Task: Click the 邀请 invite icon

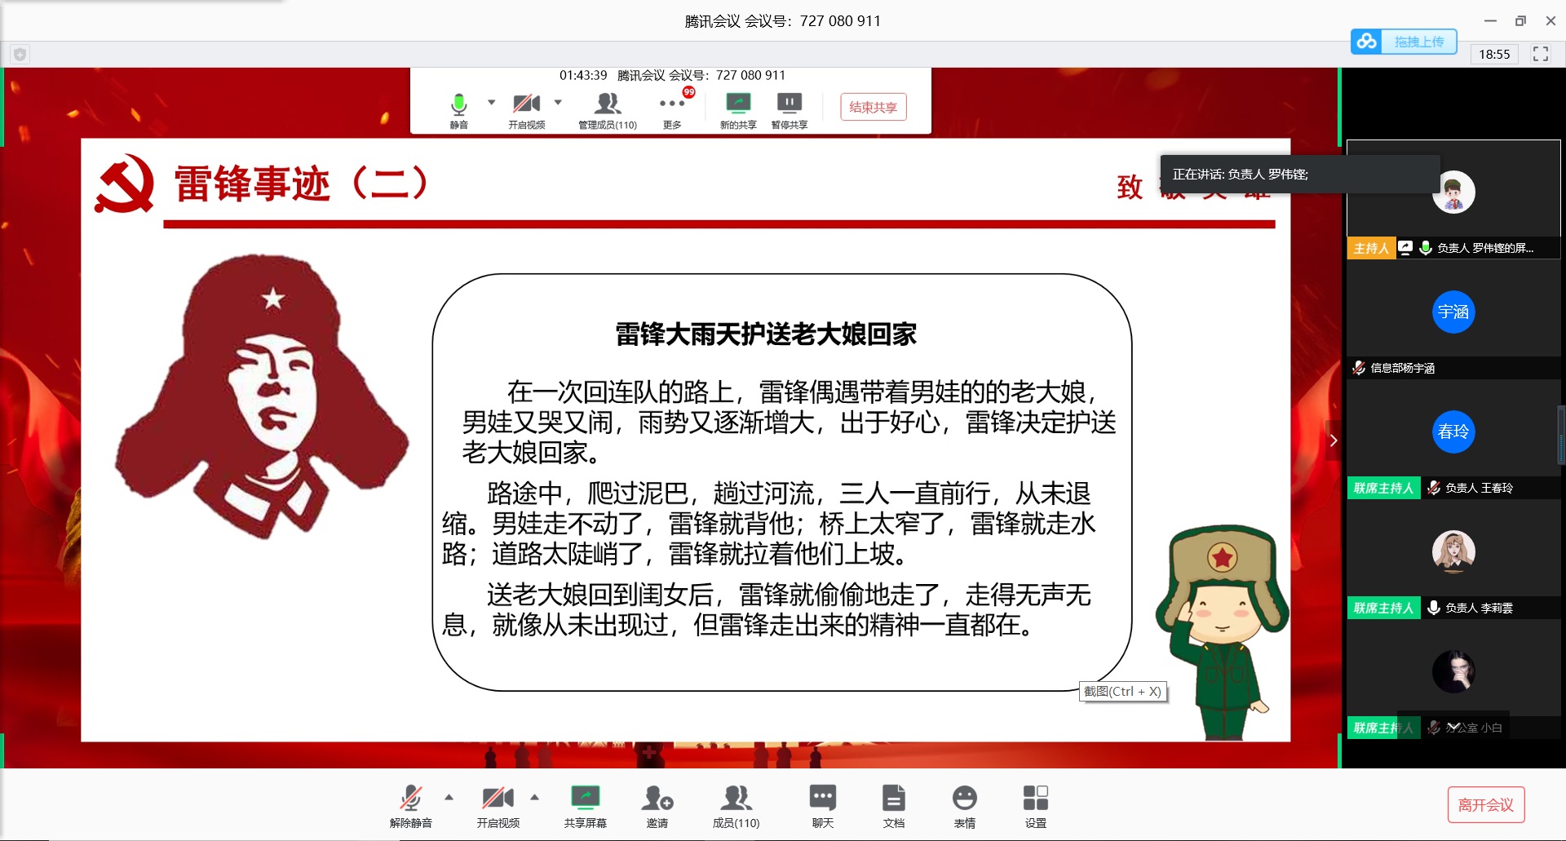Action: coord(657,799)
